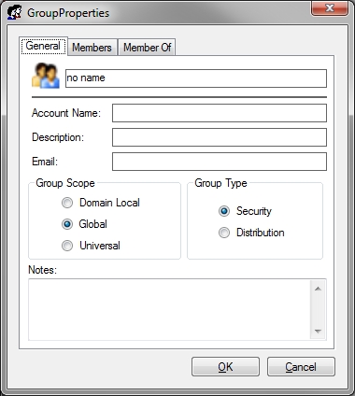This screenshot has height=396, width=355.
Task: Click inside the Notes text area
Action: tap(169, 309)
